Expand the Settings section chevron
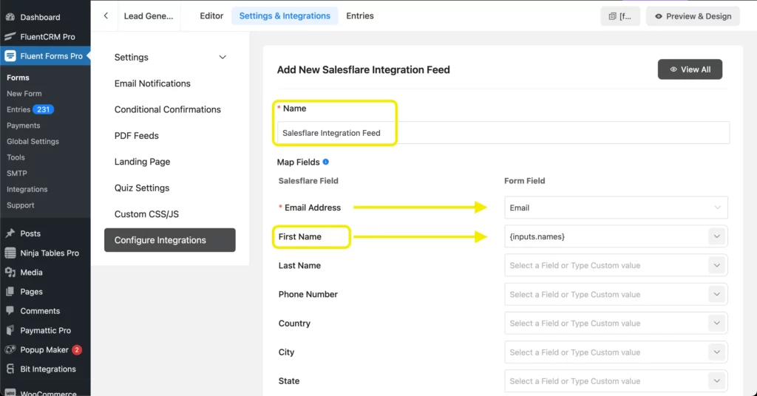Screen dimensions: 757x396 click(223, 57)
